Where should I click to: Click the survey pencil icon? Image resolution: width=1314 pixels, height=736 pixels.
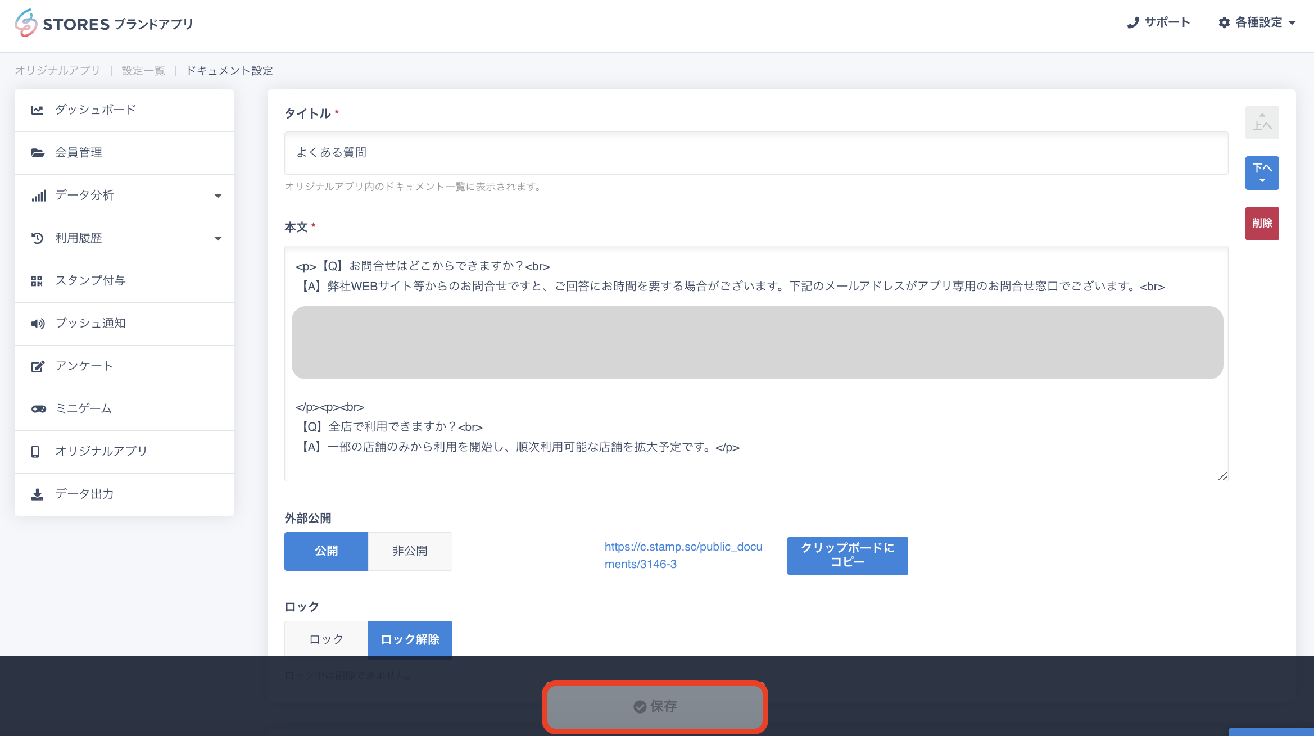pos(37,366)
